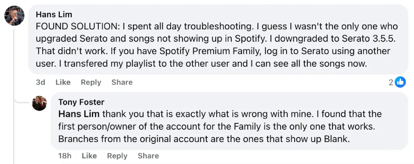Click the Hans Lim mention in Tony's reply
This screenshot has width=414, height=164.
coord(79,114)
